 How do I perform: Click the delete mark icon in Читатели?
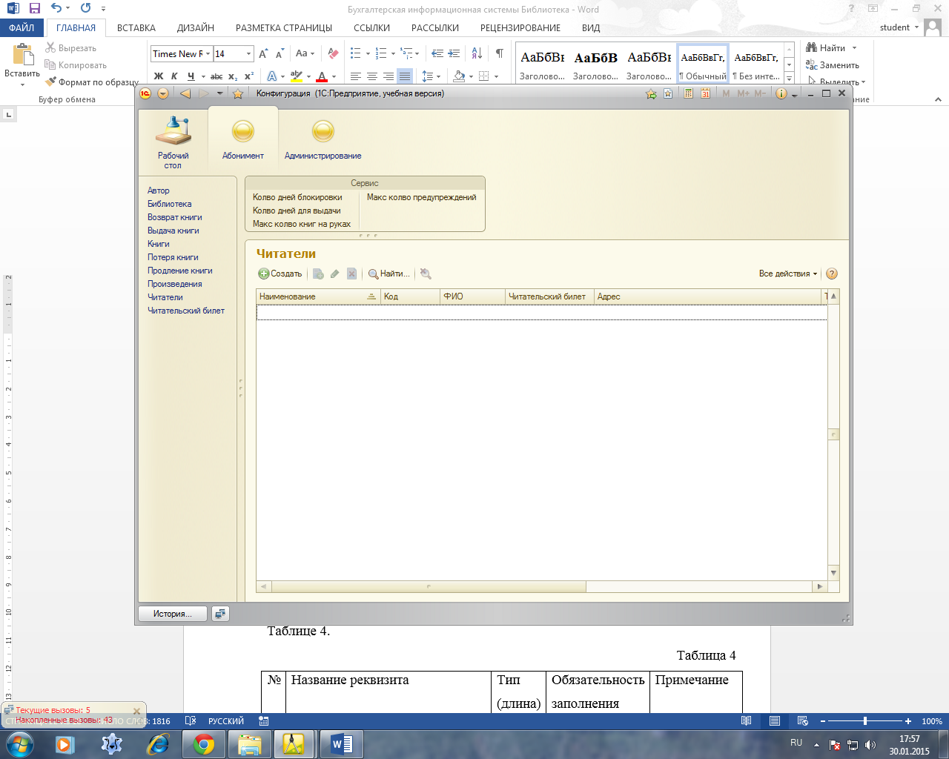(x=352, y=274)
